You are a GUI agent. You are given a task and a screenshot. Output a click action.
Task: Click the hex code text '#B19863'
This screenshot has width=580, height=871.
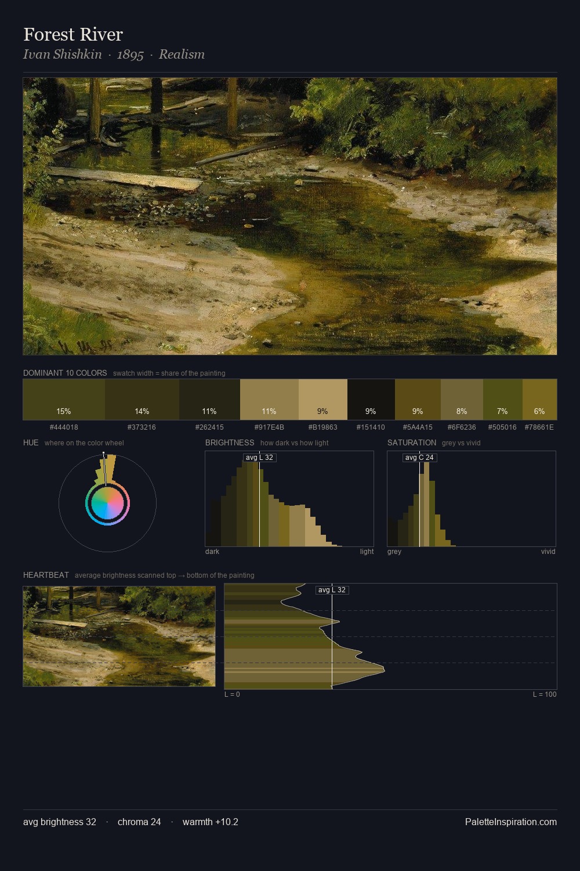(x=322, y=427)
